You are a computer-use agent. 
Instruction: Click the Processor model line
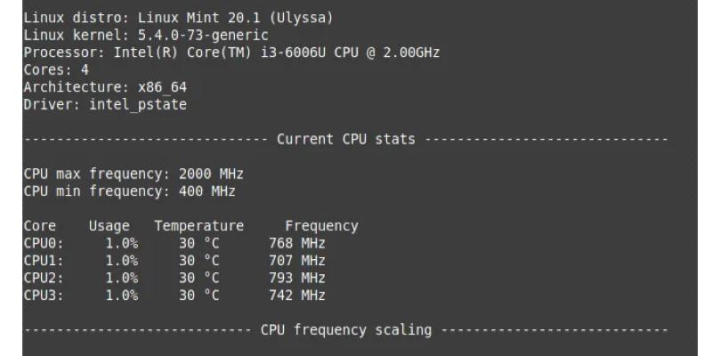(231, 53)
